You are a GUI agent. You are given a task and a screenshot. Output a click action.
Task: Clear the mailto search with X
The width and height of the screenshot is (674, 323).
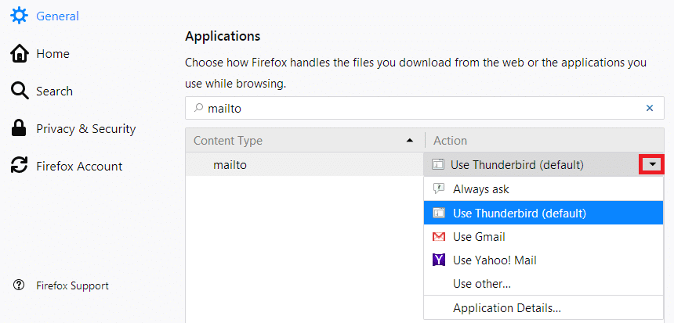pyautogui.click(x=649, y=109)
